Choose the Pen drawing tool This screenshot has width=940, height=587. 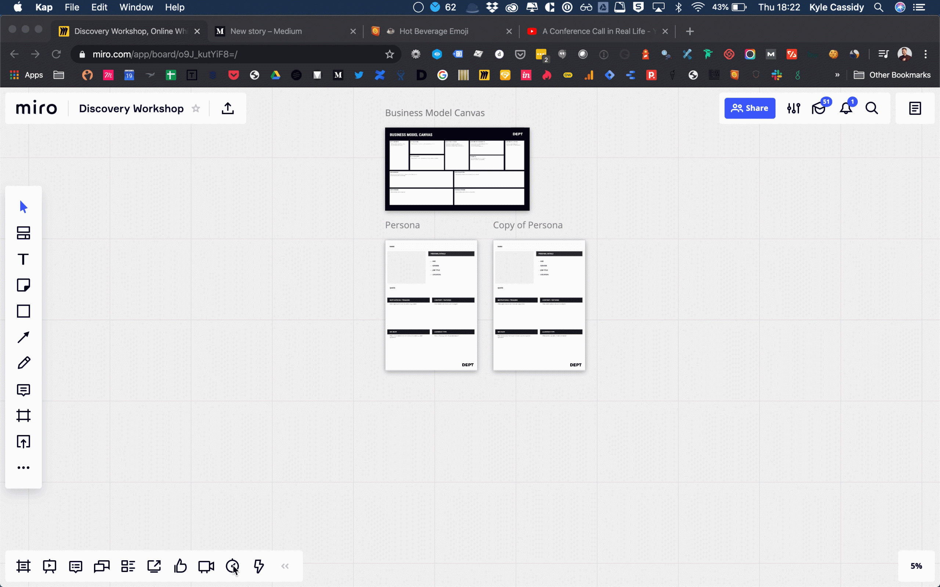click(x=23, y=363)
